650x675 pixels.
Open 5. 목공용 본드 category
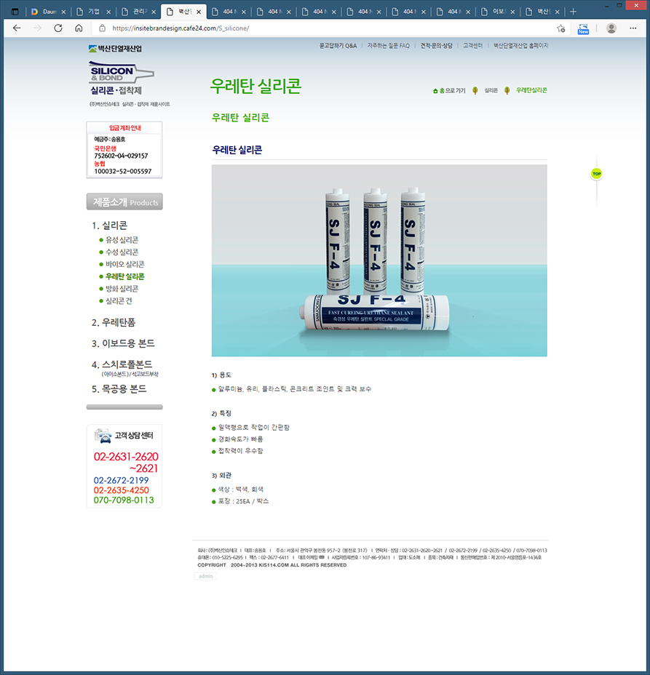119,389
